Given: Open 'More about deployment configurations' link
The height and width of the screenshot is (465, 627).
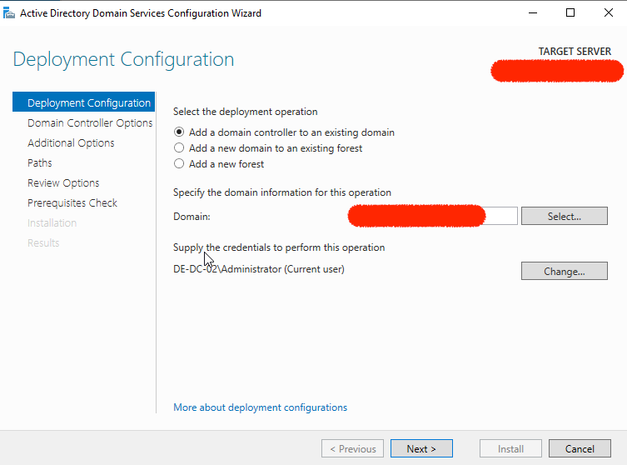Looking at the screenshot, I should 260,407.
